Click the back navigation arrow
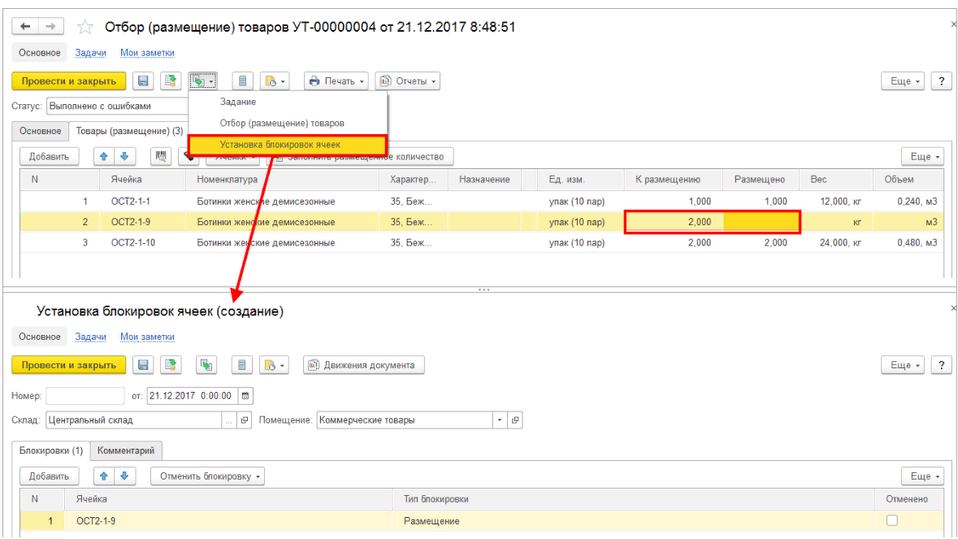This screenshot has width=958, height=539. [x=25, y=27]
